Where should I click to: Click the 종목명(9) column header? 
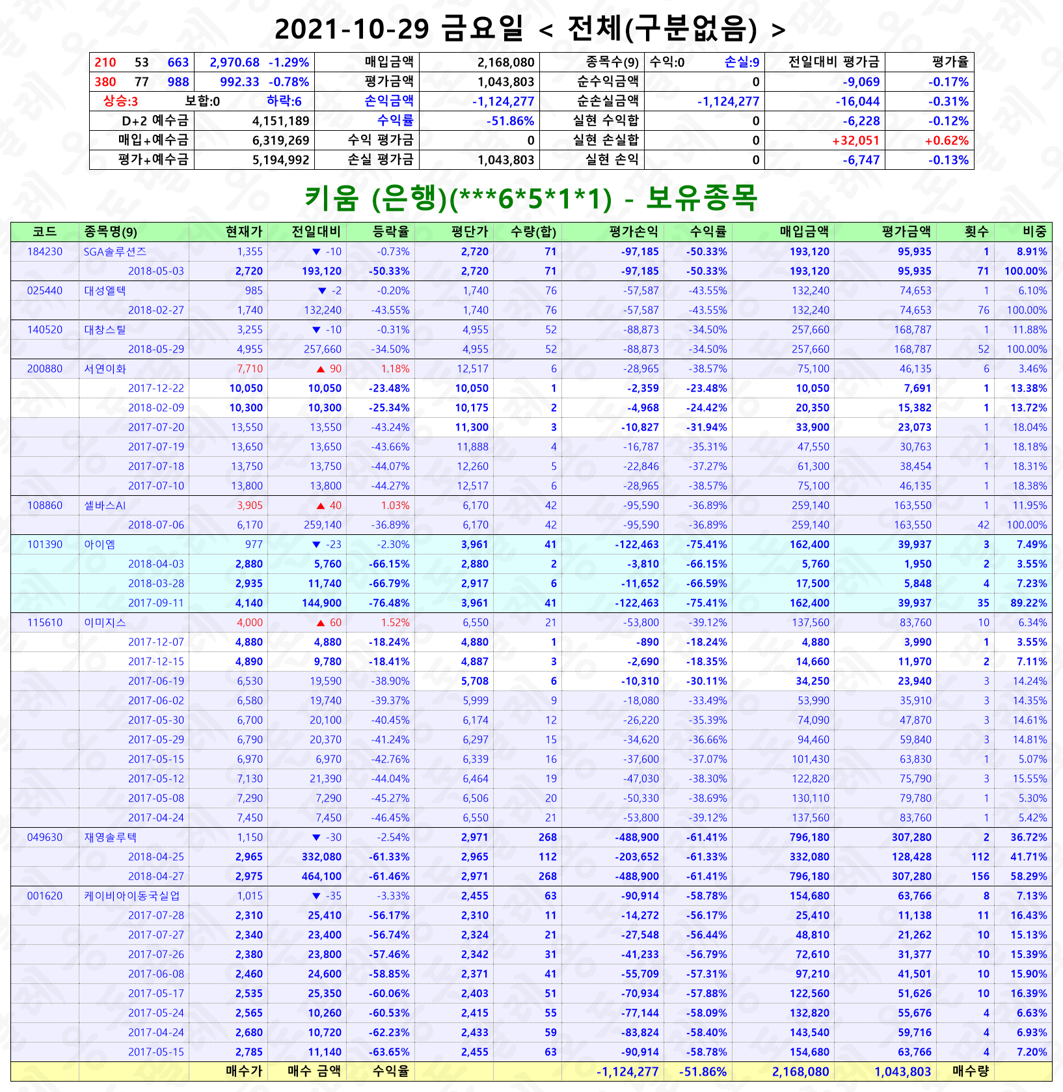pos(111,232)
